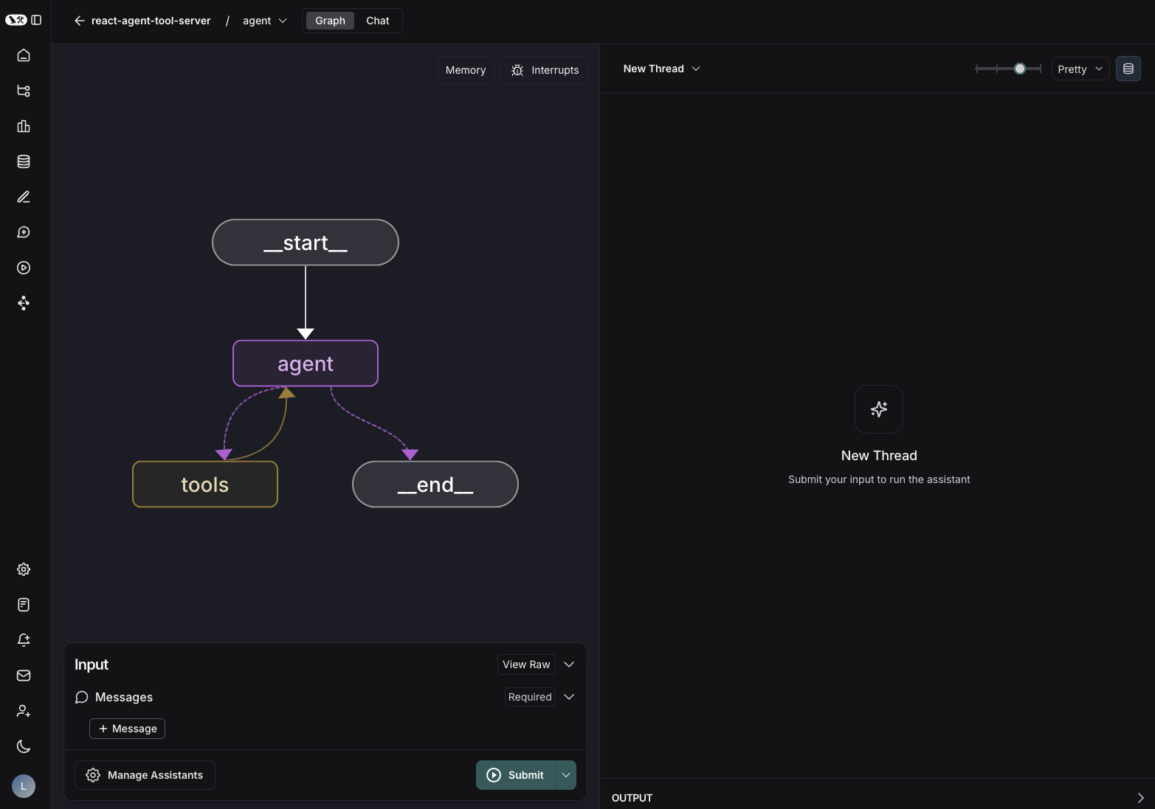Open the Dashboards sidebar icon
Viewport: 1155px width, 809px height.
tap(23, 126)
